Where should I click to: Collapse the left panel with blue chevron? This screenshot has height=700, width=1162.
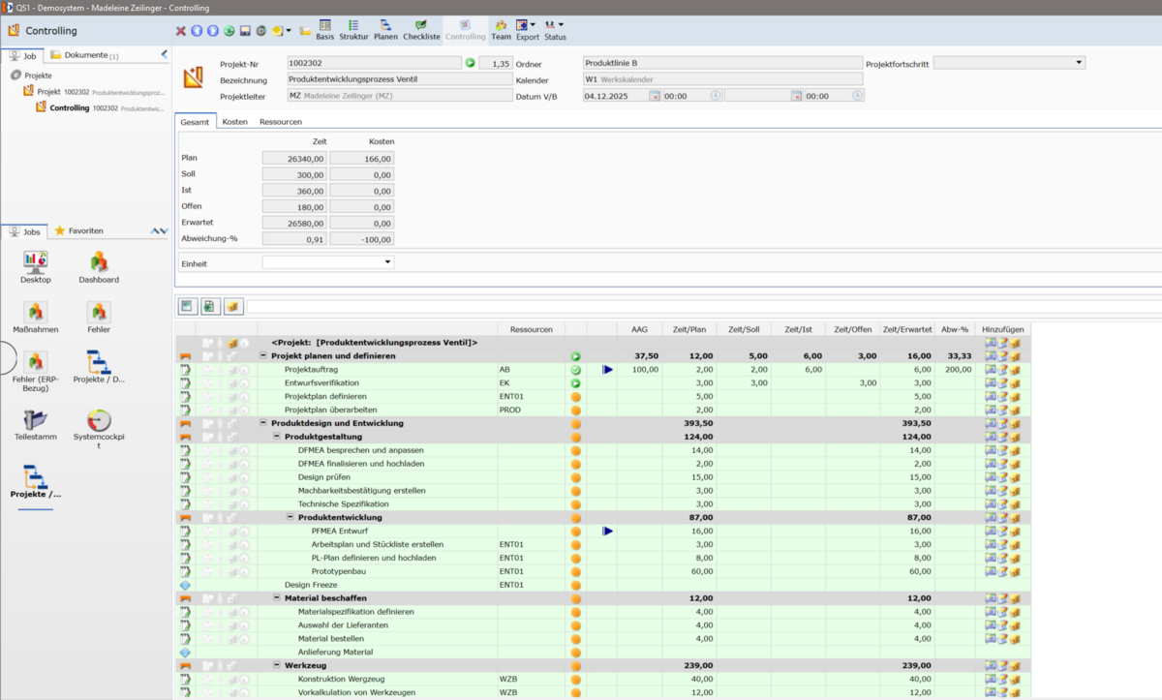click(164, 54)
